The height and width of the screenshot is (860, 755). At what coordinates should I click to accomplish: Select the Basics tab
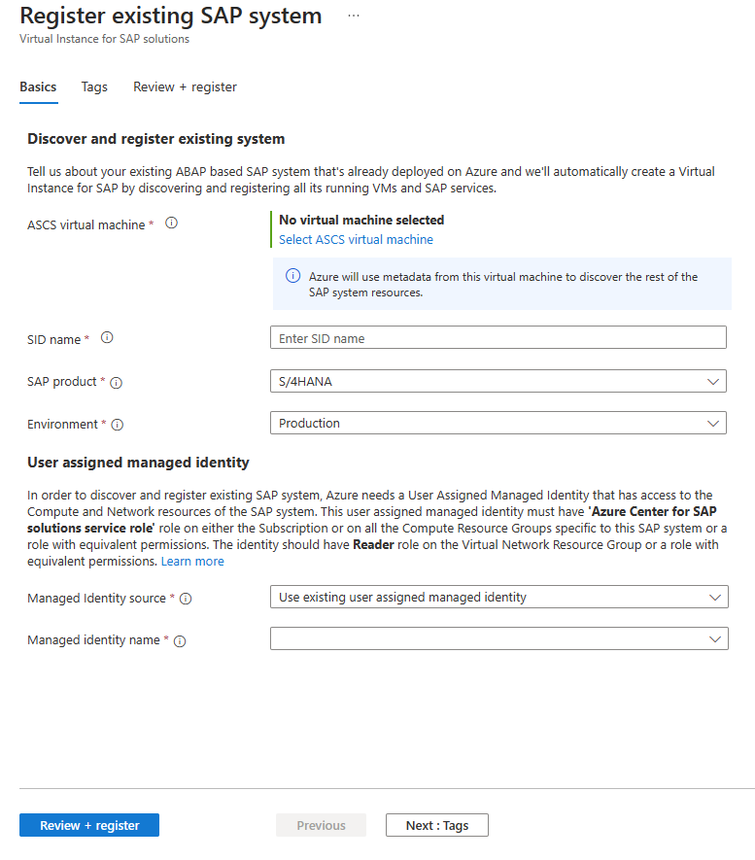point(38,86)
